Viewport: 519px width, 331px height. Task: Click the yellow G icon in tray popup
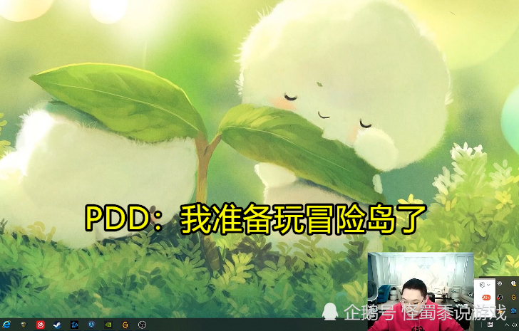(x=514, y=297)
